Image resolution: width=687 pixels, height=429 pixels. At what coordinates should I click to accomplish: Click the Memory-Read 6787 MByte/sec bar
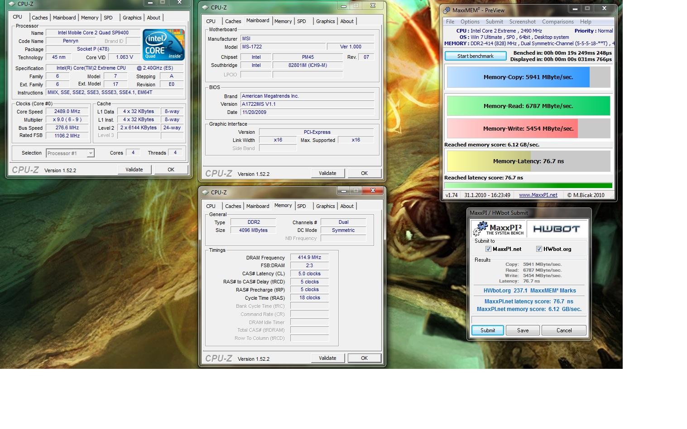coord(528,106)
